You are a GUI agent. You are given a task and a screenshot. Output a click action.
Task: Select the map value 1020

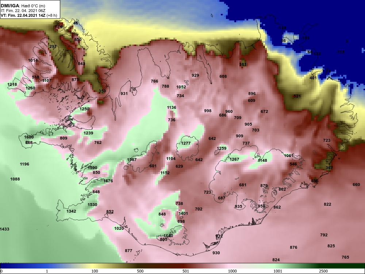coord(119,228)
